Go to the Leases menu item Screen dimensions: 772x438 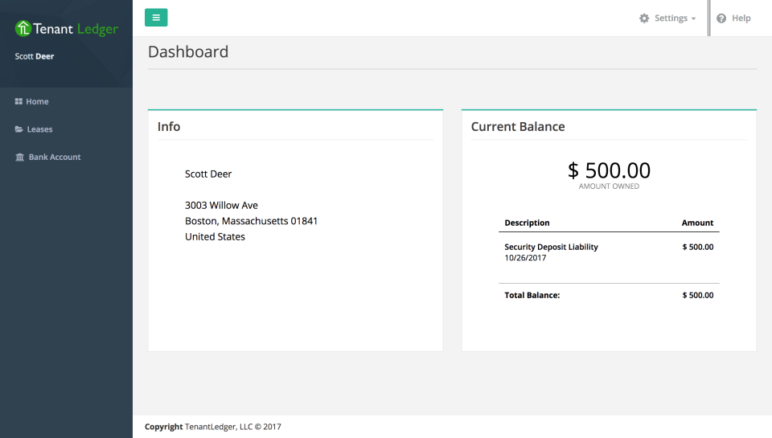coord(39,129)
